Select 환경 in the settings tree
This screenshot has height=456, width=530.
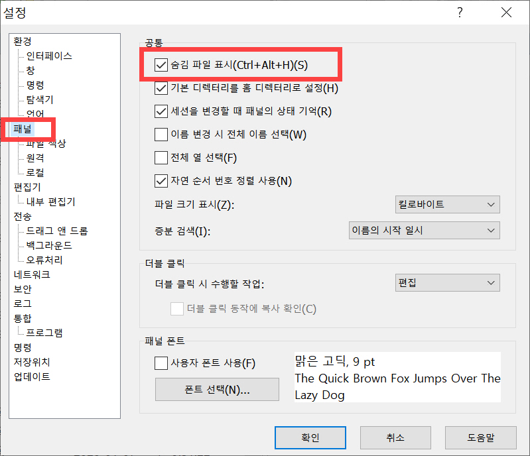click(x=23, y=41)
